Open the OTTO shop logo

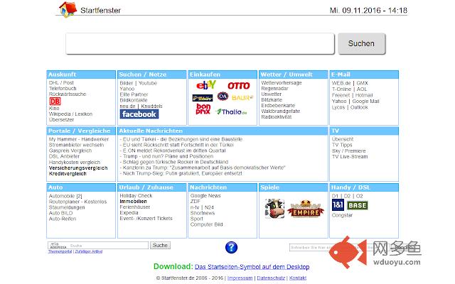click(239, 85)
